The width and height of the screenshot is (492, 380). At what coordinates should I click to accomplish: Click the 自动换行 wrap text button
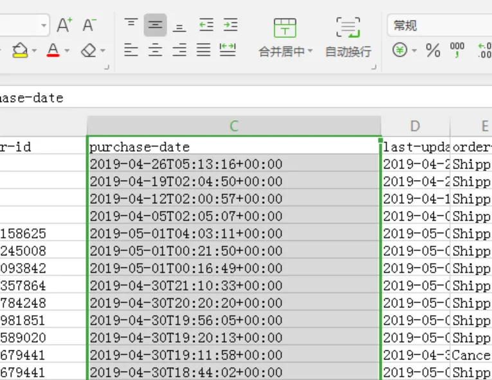click(349, 38)
